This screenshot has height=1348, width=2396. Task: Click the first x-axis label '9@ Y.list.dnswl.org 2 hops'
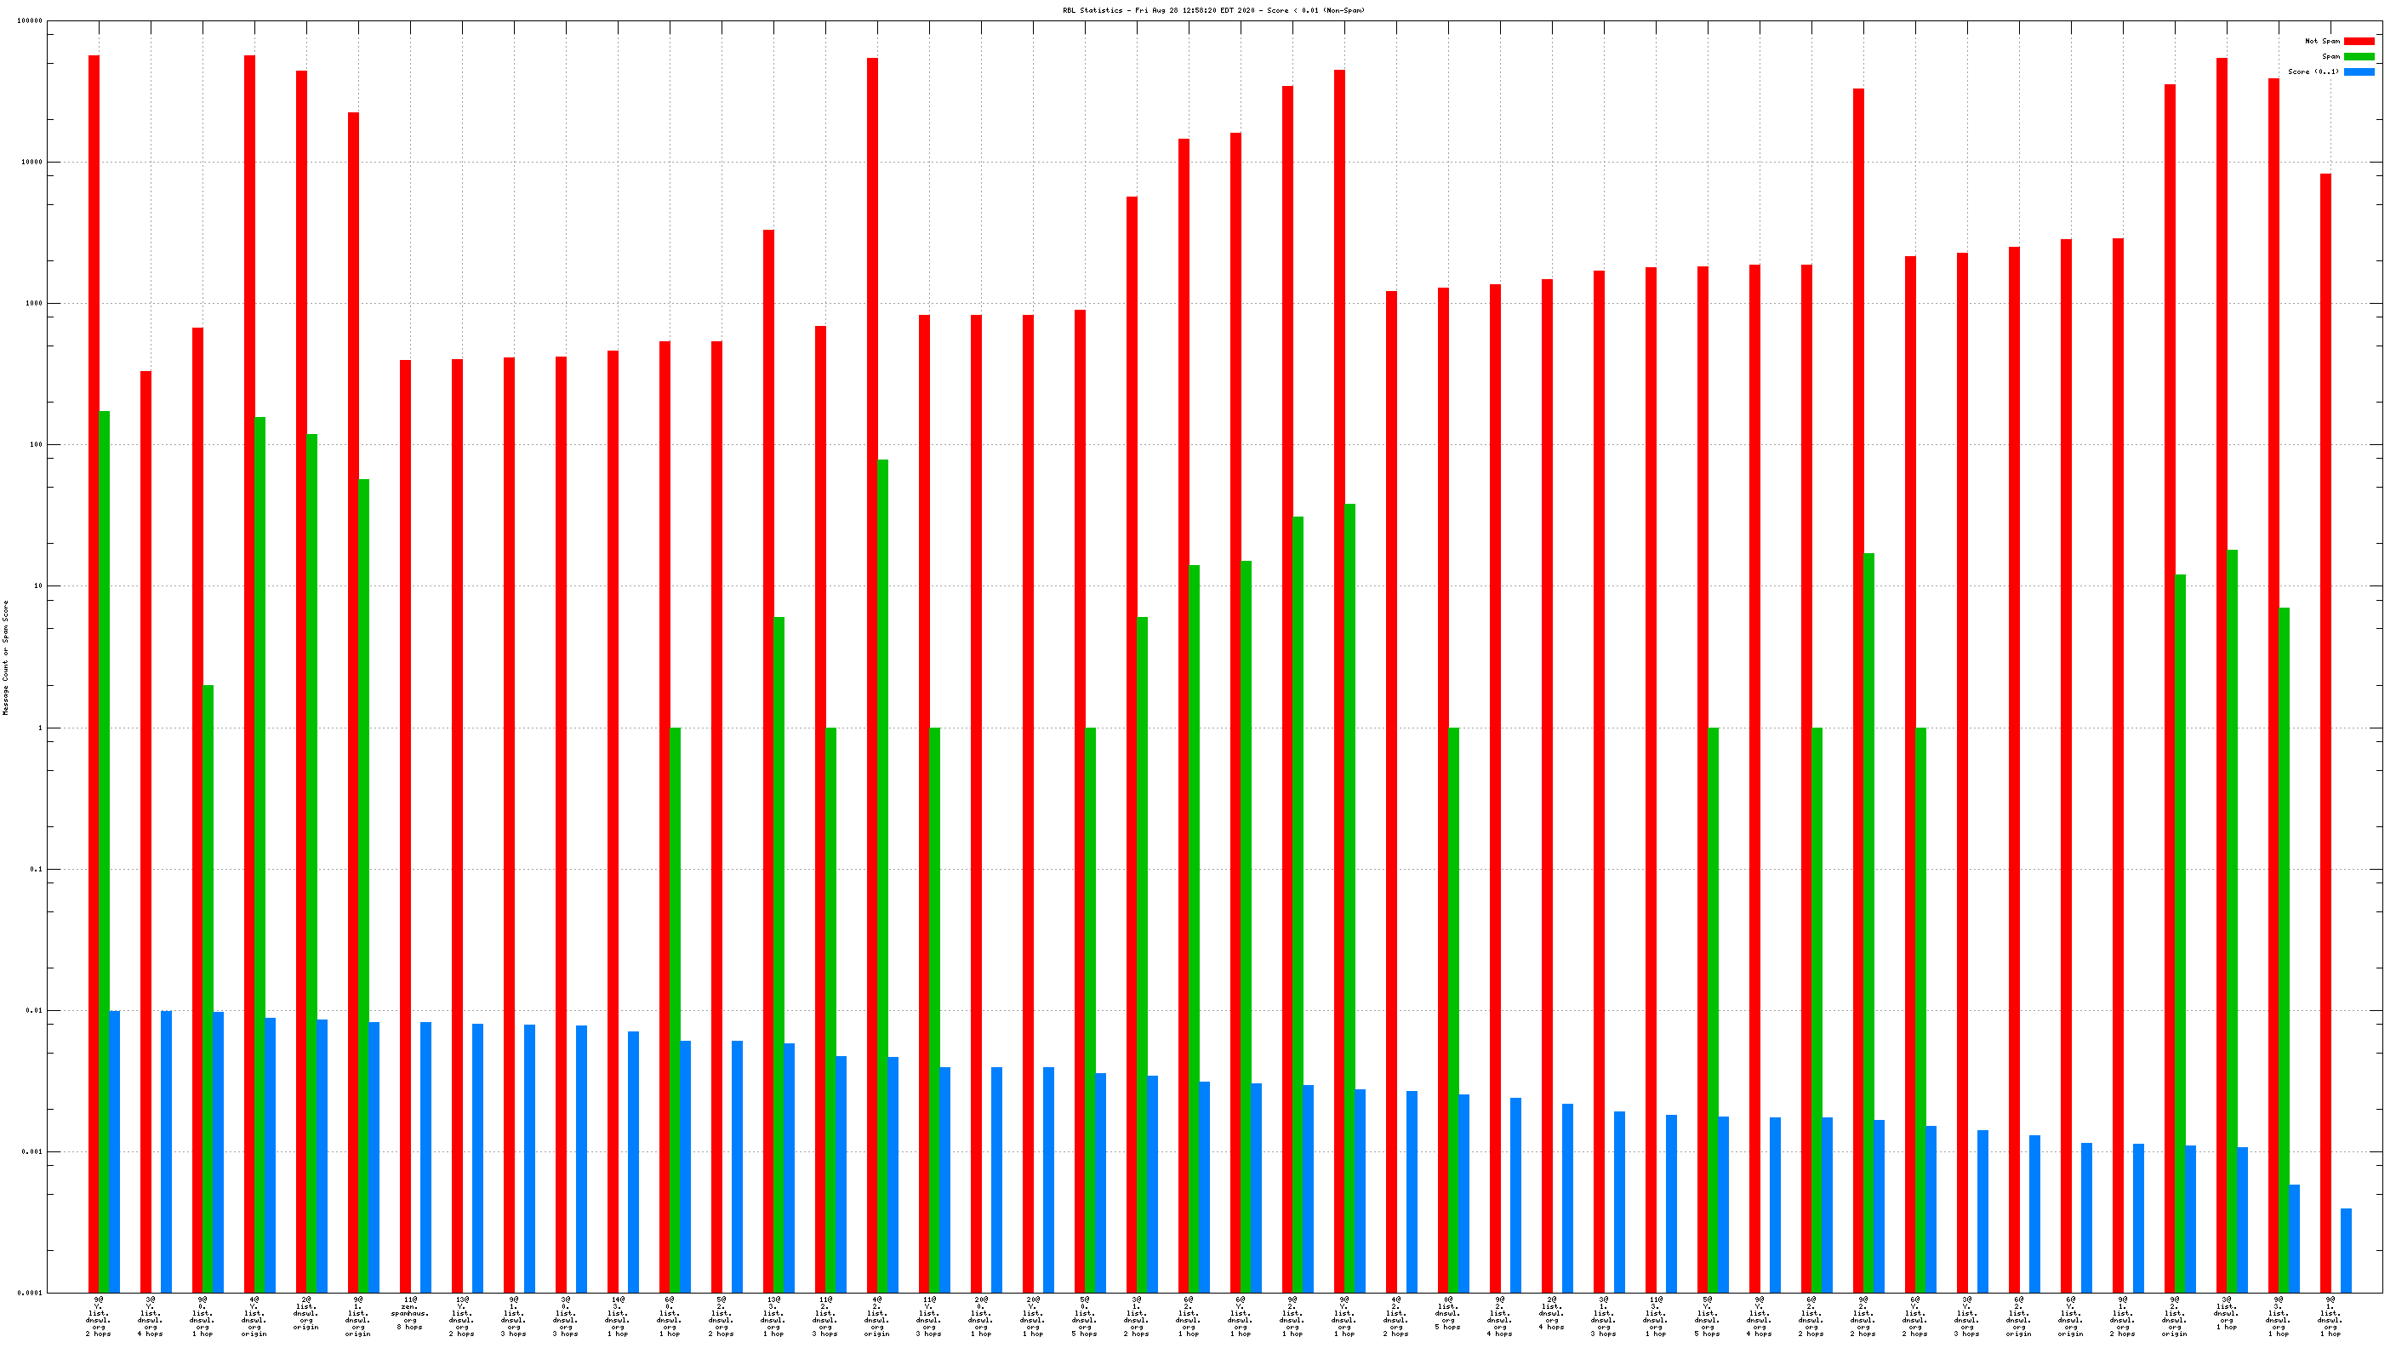99,1317
